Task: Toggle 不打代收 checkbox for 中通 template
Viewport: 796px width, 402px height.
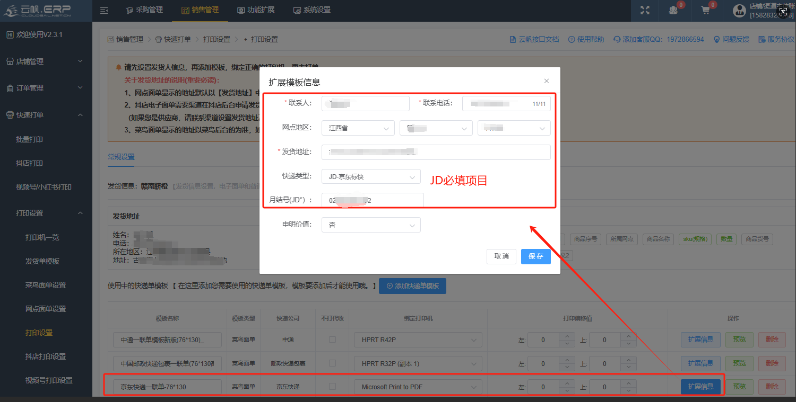Action: (x=332, y=340)
